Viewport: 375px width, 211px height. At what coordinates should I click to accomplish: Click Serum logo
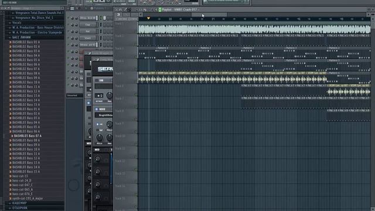tap(105, 69)
